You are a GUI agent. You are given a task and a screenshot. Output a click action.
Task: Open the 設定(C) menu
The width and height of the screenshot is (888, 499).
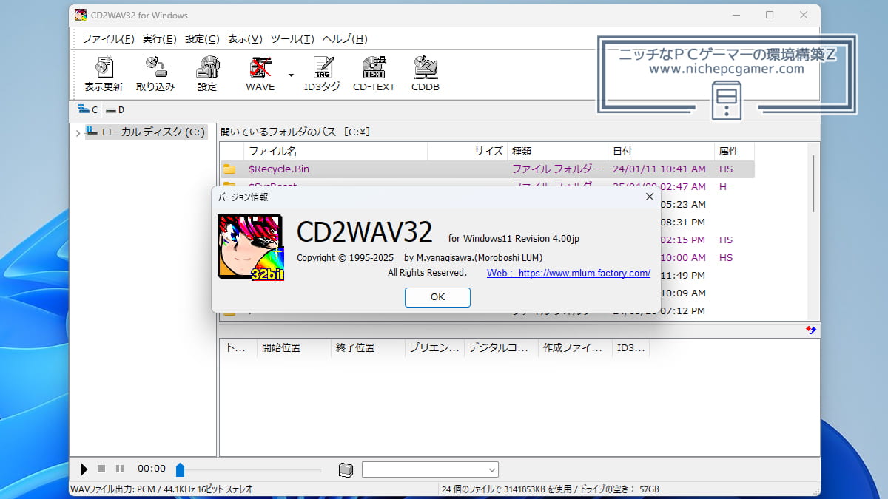(x=202, y=39)
